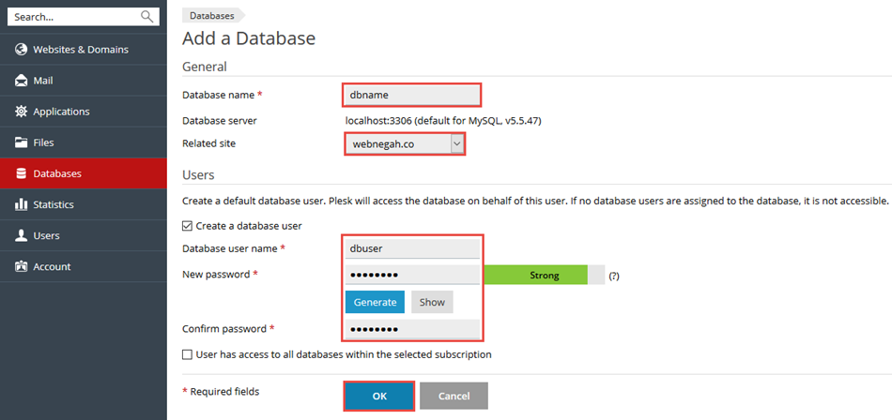Viewport: 892px width, 420px height.
Task: Open the Databases breadcrumb link
Action: pos(211,16)
